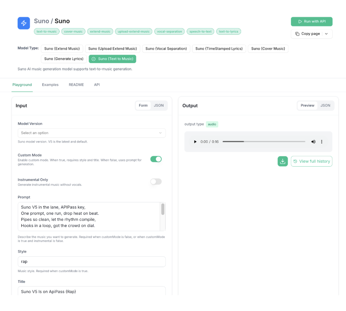346x311 pixels.
Task: Click the audio progress seek bar
Action: [264, 142]
